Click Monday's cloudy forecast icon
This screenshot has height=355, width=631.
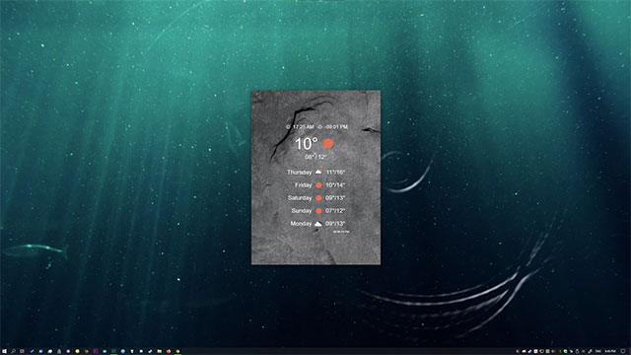click(x=318, y=224)
